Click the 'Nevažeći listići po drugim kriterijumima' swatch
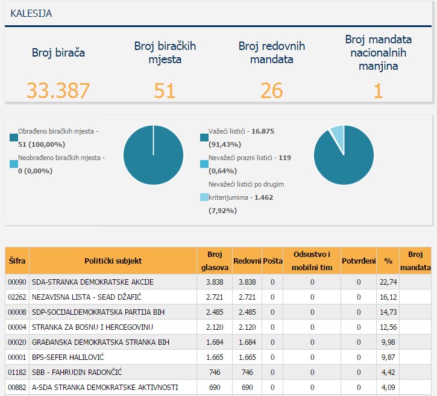Viewport: 437px width, 396px height. coord(204,197)
